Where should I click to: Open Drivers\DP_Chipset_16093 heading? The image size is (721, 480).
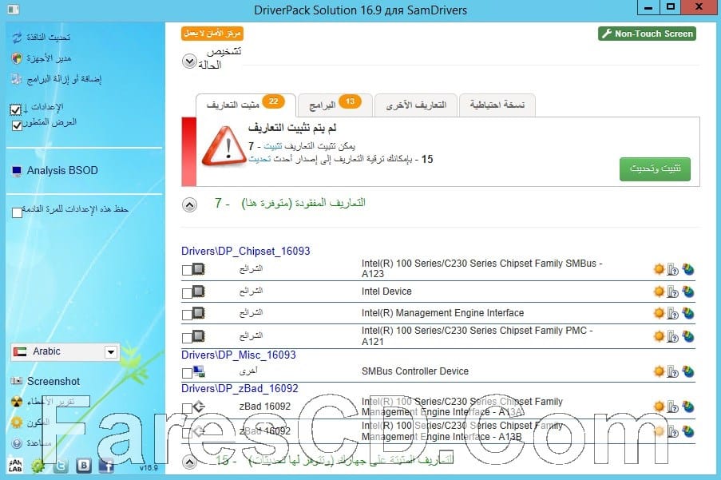246,251
